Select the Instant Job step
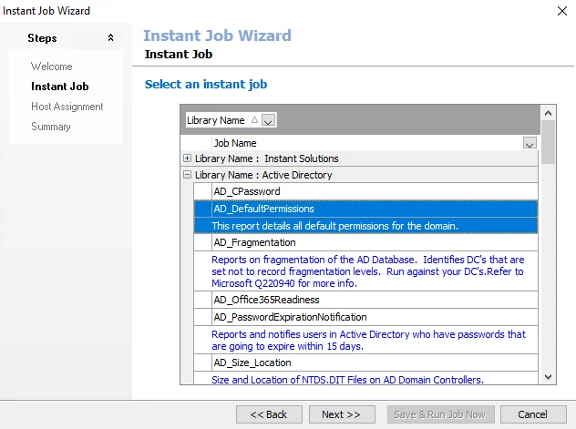 pos(60,87)
